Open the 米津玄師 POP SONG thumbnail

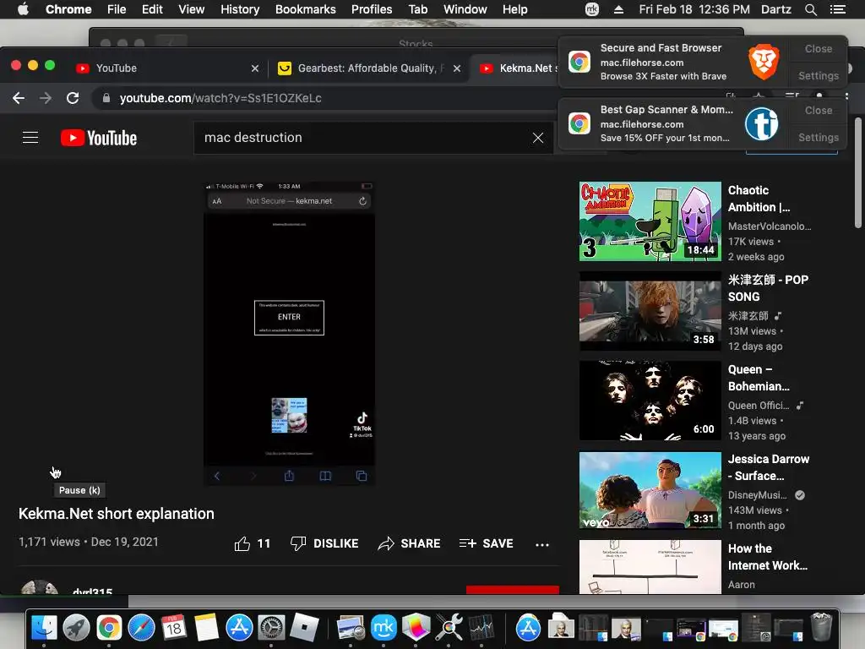coord(650,311)
